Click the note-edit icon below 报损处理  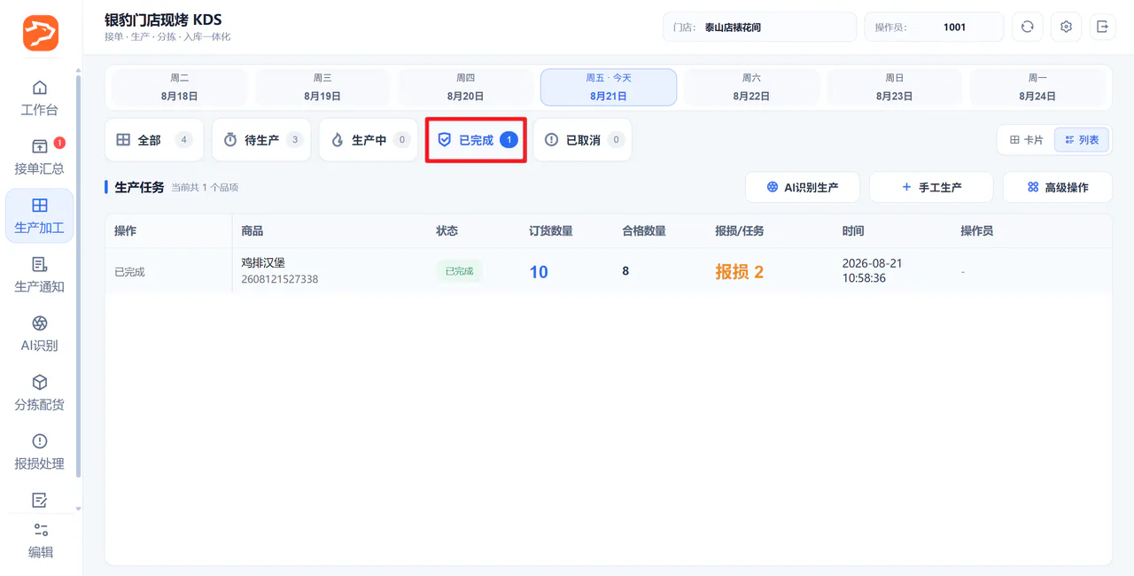[40, 501]
